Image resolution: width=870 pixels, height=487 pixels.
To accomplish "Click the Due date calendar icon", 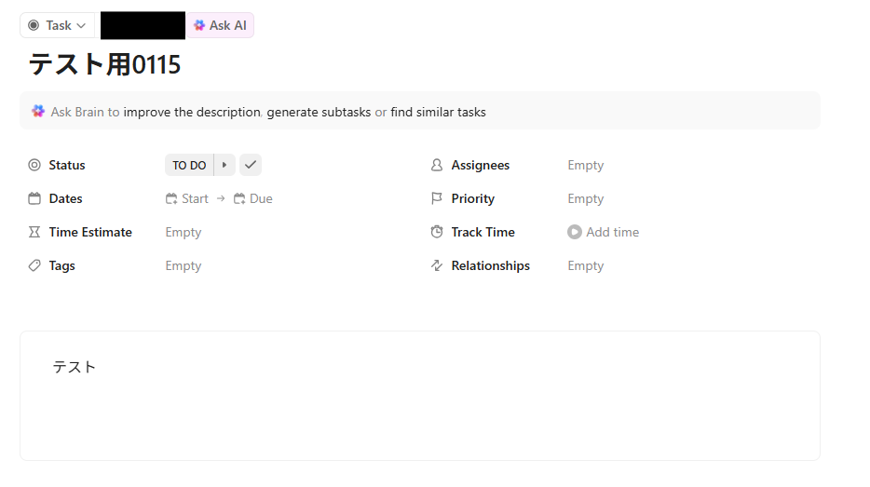I will pyautogui.click(x=239, y=198).
